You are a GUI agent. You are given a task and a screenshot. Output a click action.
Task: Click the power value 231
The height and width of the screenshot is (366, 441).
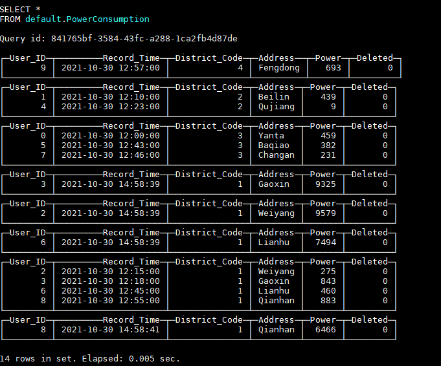(x=328, y=155)
